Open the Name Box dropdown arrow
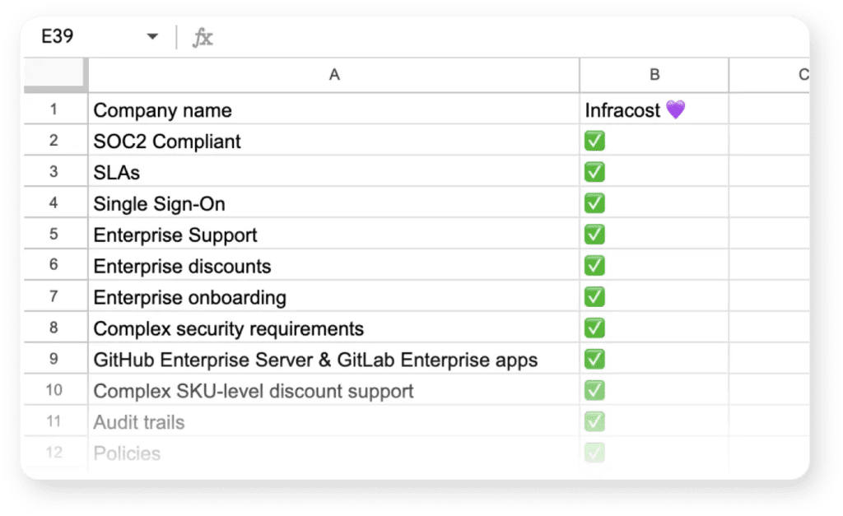Screen dimensions: 843x516 (152, 36)
